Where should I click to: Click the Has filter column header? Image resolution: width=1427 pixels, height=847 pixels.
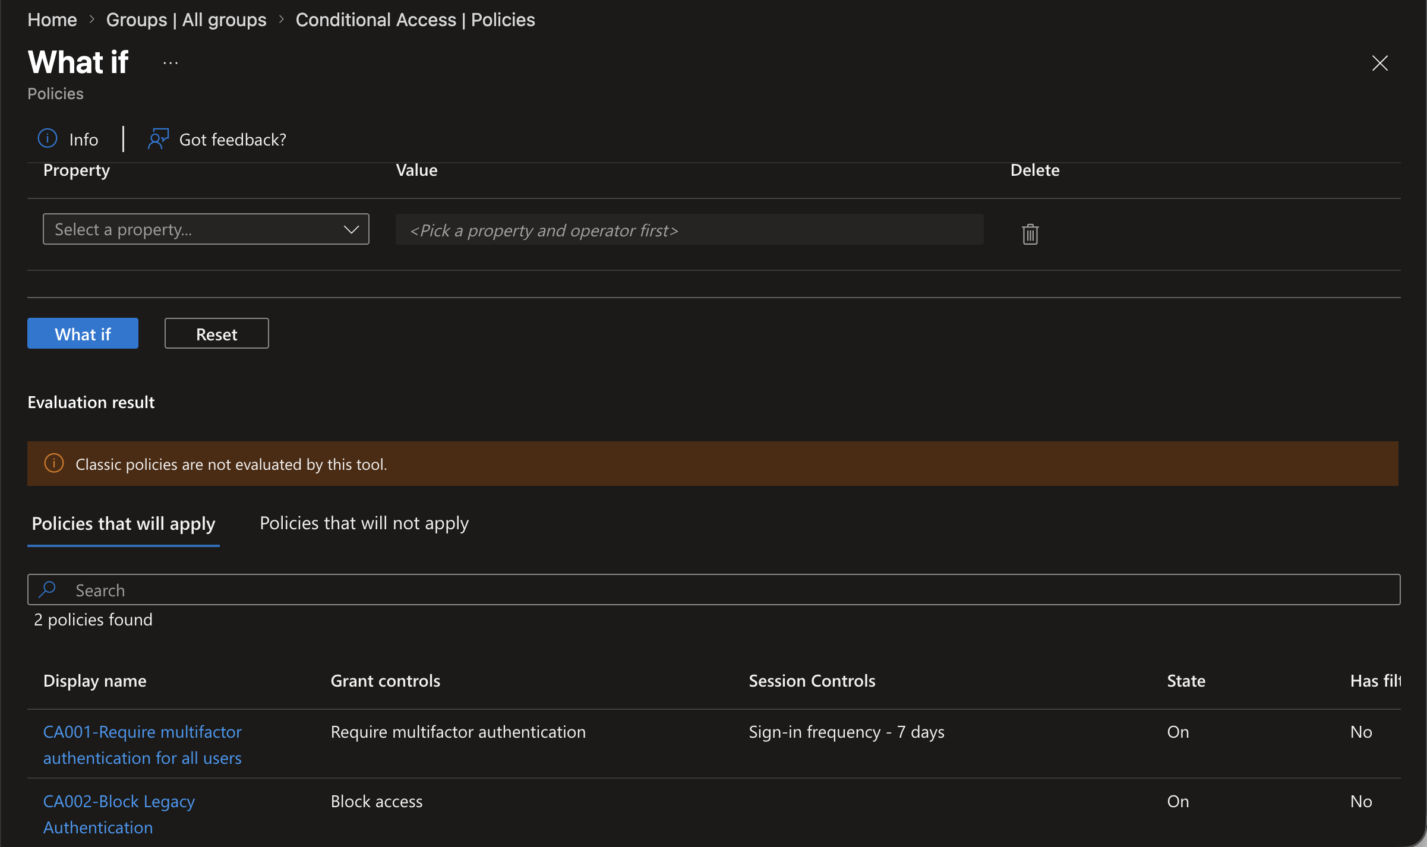tap(1375, 681)
